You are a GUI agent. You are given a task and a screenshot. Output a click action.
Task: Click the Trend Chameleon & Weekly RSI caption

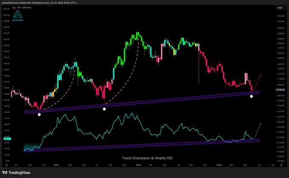pos(147,158)
